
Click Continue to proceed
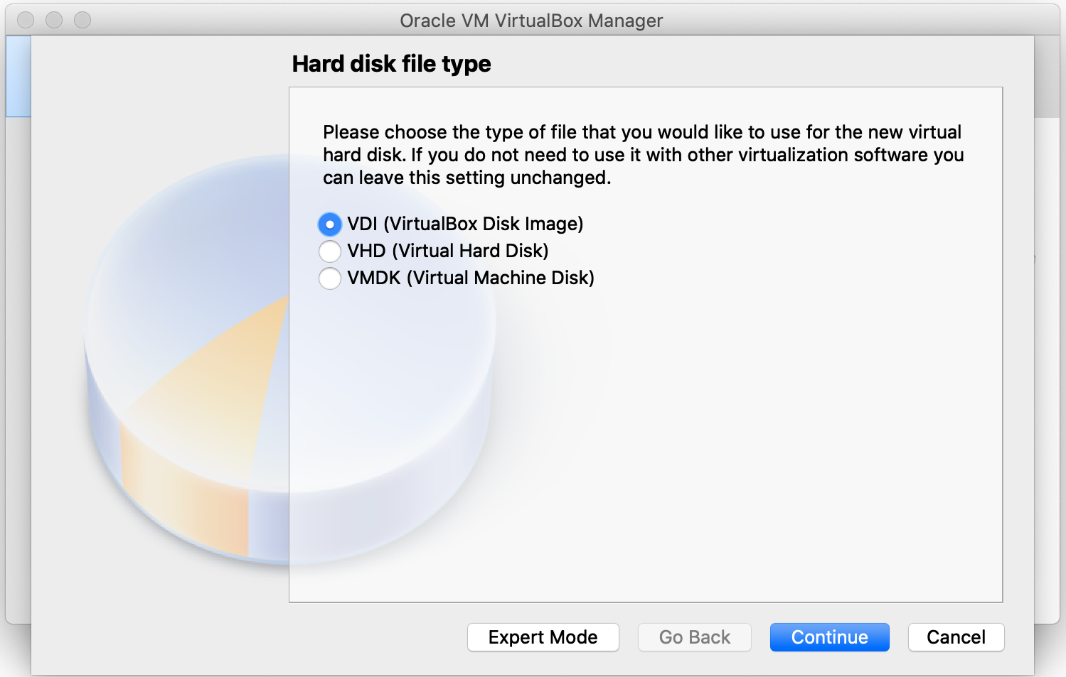click(829, 637)
